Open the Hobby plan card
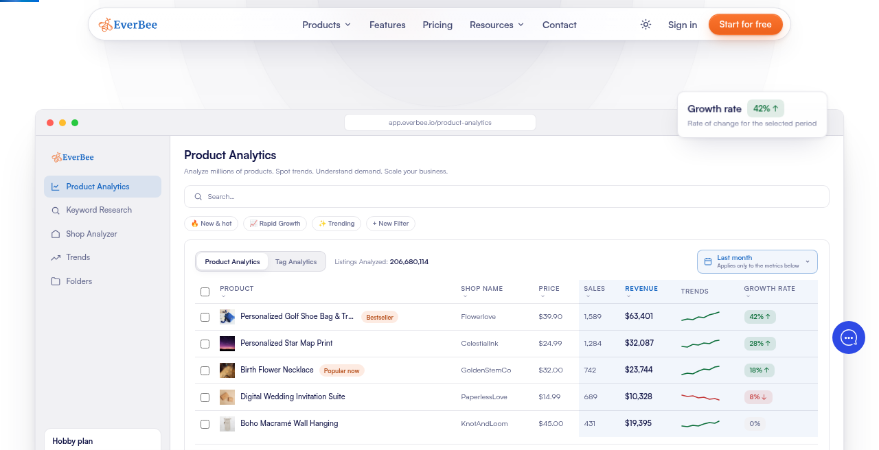The image size is (879, 450). tap(103, 439)
